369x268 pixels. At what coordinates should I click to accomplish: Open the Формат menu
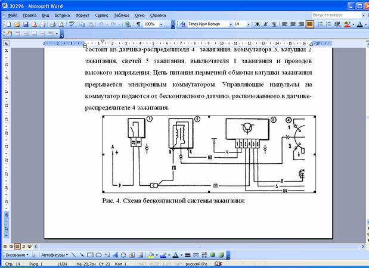[82, 15]
